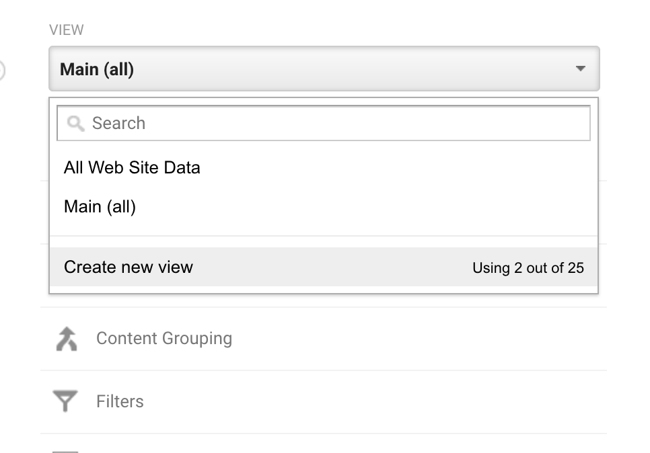Click Create new view

129,267
